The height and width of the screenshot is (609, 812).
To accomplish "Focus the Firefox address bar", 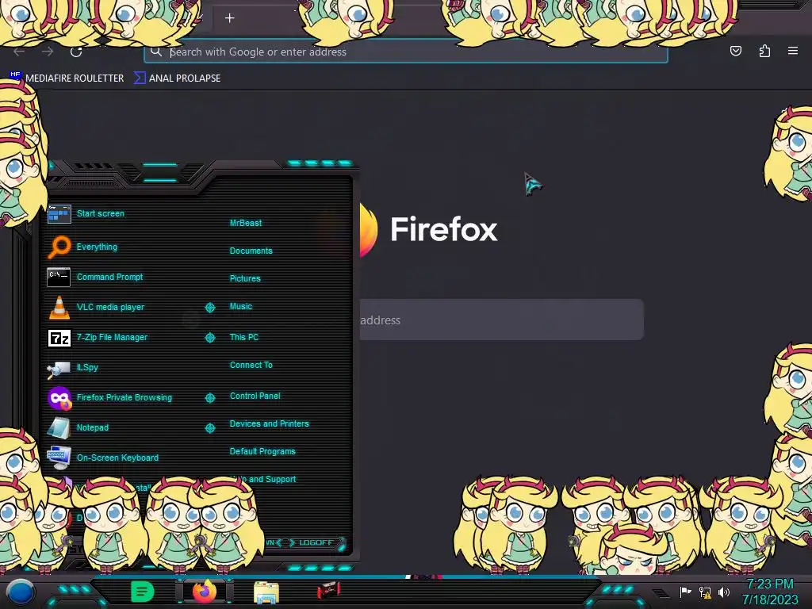I will point(405,52).
